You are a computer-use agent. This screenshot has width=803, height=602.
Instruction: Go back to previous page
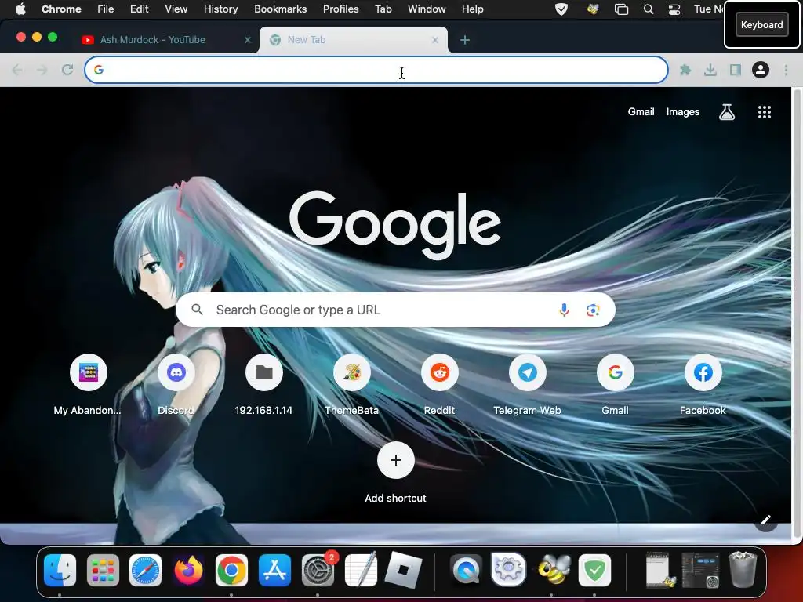click(x=17, y=70)
